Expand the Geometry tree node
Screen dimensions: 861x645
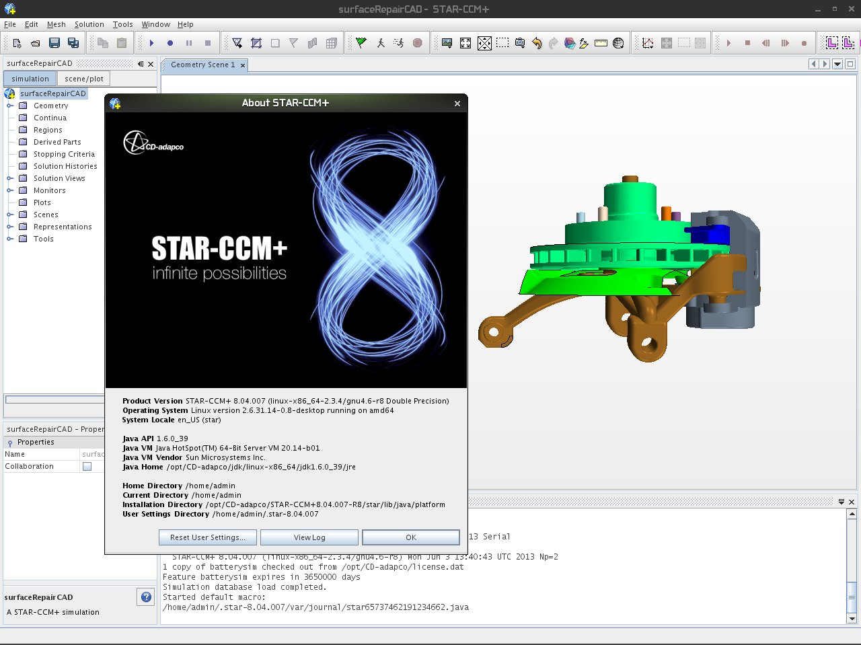click(x=10, y=106)
